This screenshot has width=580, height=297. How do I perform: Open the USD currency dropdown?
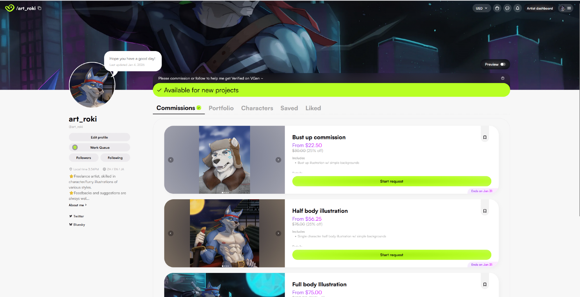[481, 8]
